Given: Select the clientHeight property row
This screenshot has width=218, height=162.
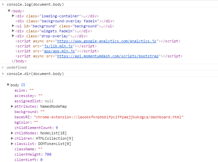Looking at the screenshot, I should click(33, 154).
